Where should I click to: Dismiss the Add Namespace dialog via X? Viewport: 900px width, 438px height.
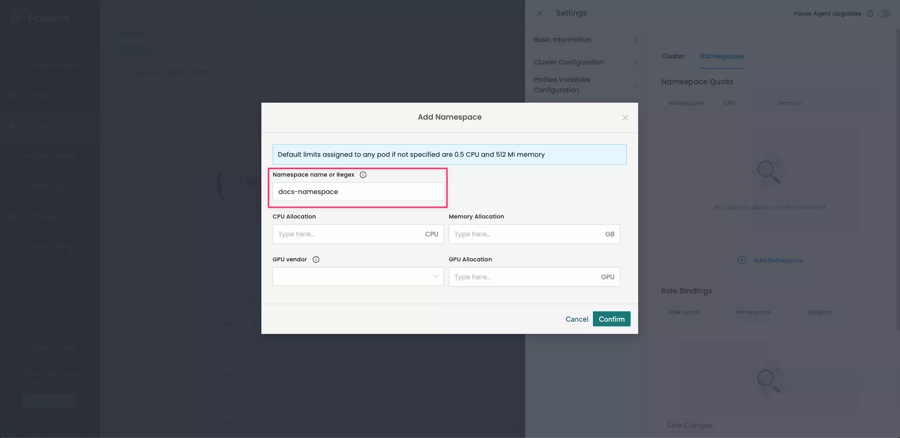click(x=625, y=118)
